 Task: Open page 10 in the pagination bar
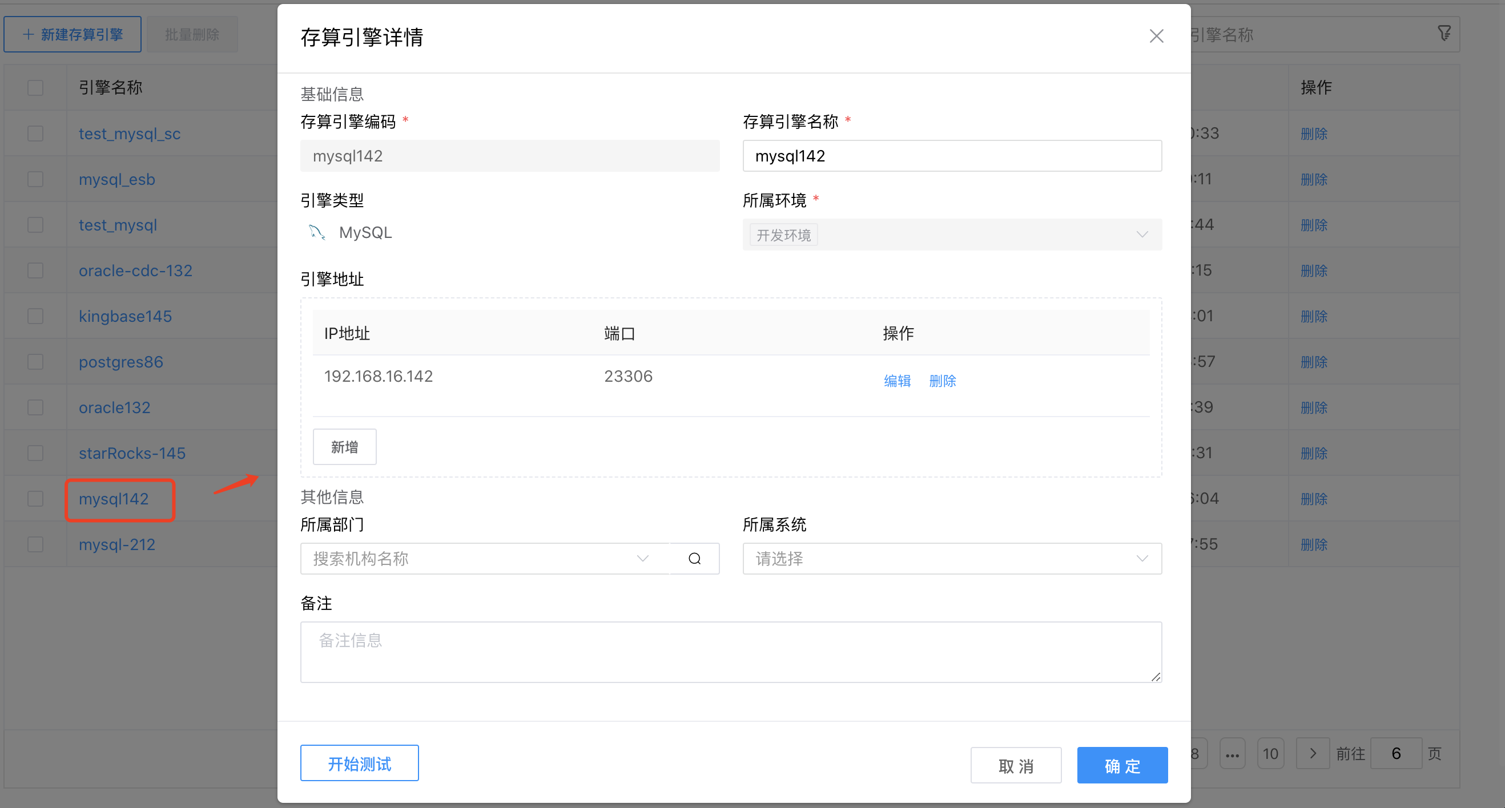click(x=1271, y=753)
